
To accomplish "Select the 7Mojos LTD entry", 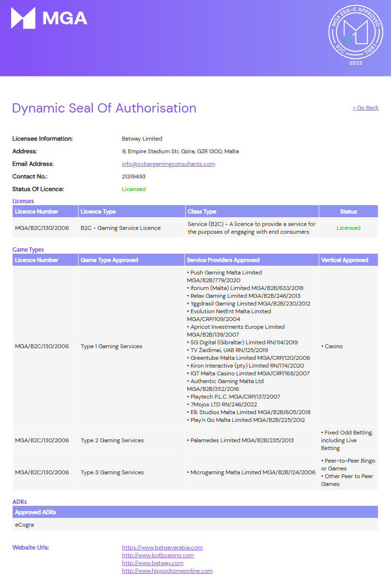I will (x=222, y=404).
